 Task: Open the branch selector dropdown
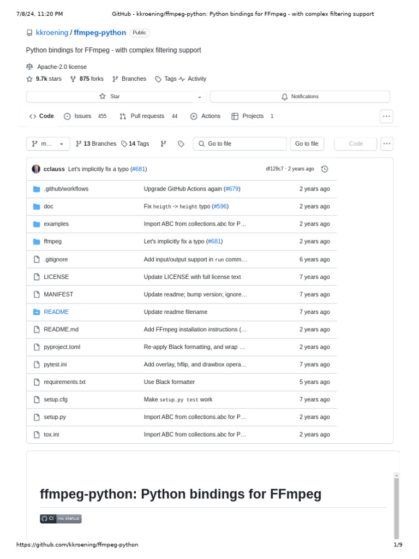(x=48, y=144)
